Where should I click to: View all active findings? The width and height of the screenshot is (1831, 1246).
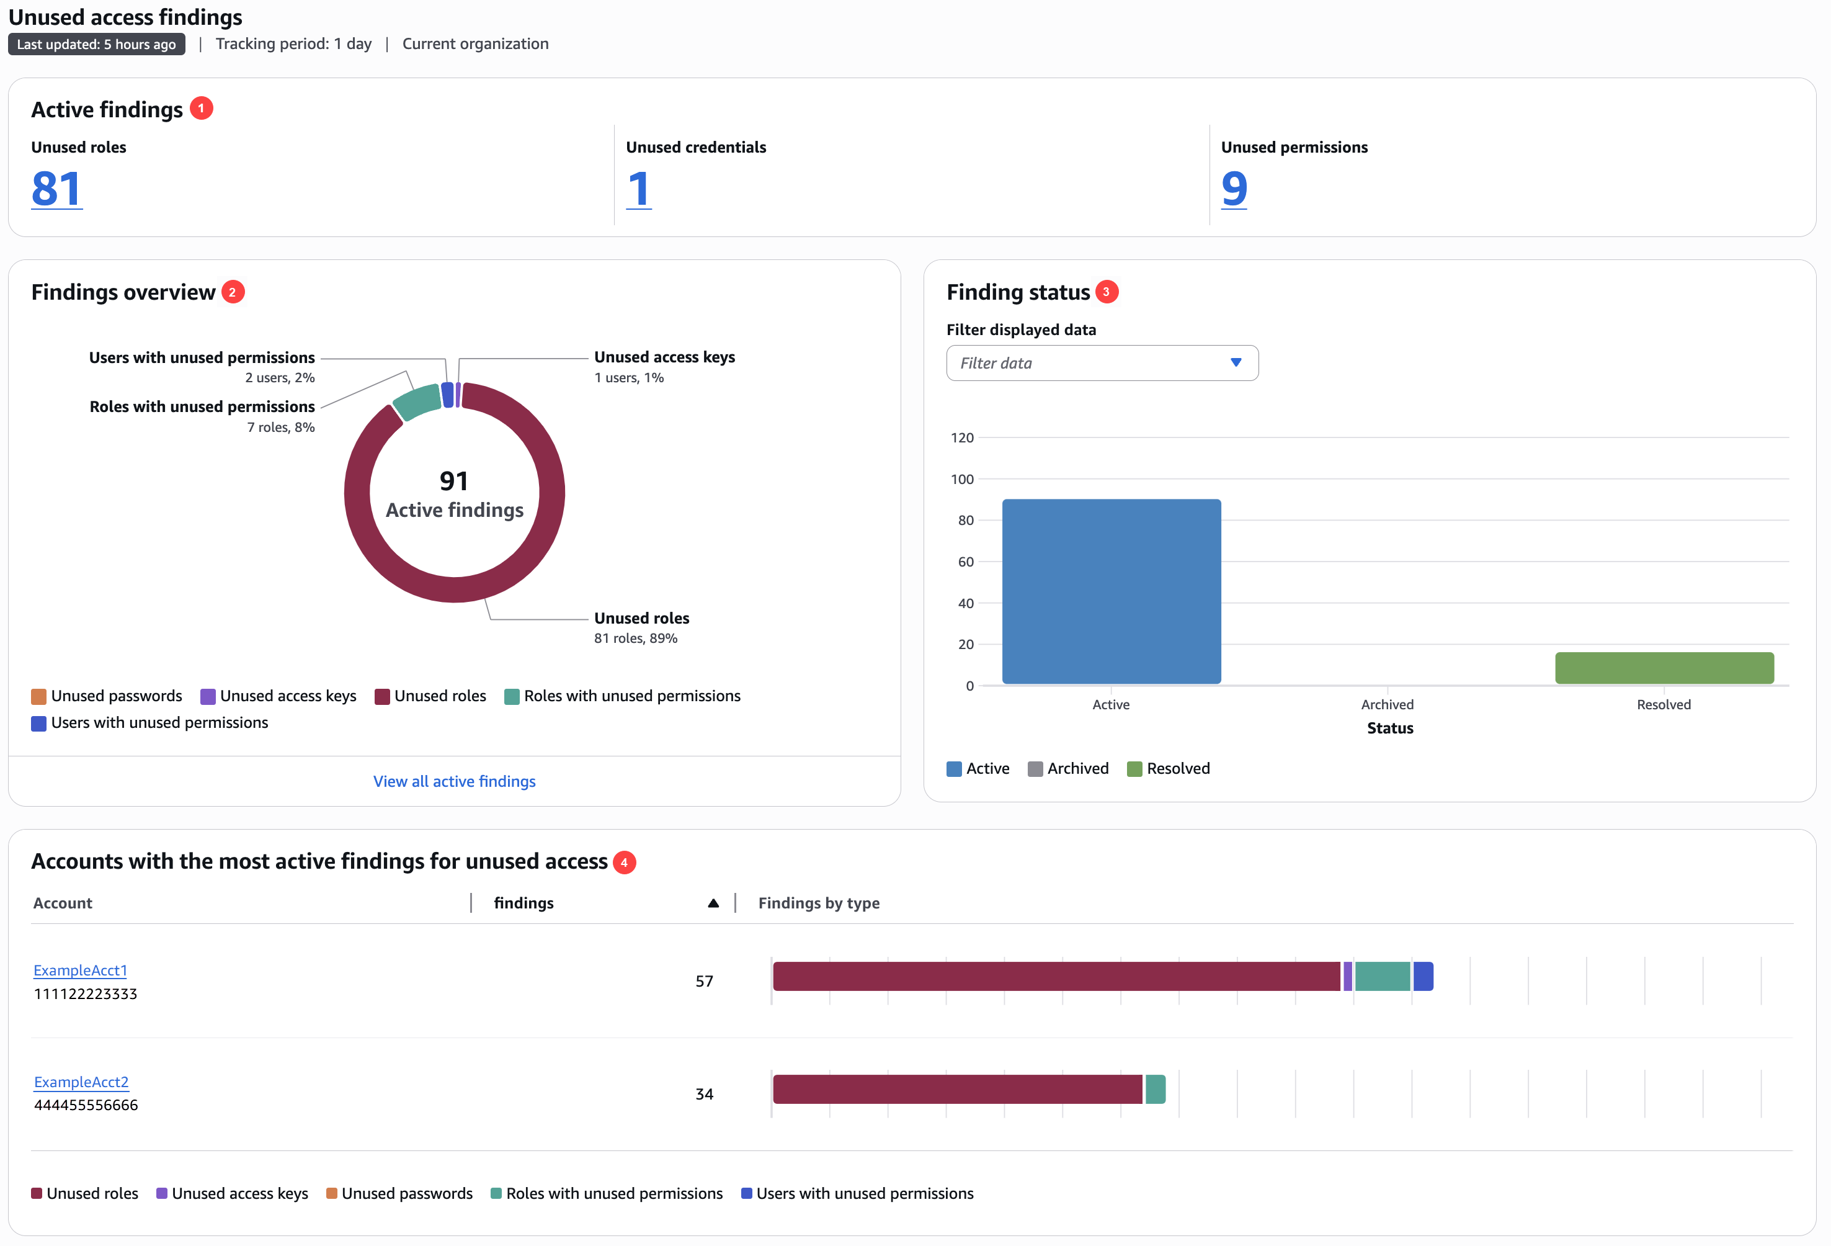(x=454, y=781)
